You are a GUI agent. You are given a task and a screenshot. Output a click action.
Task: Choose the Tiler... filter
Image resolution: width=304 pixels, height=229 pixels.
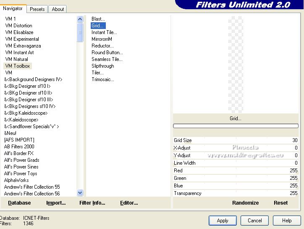(97, 73)
